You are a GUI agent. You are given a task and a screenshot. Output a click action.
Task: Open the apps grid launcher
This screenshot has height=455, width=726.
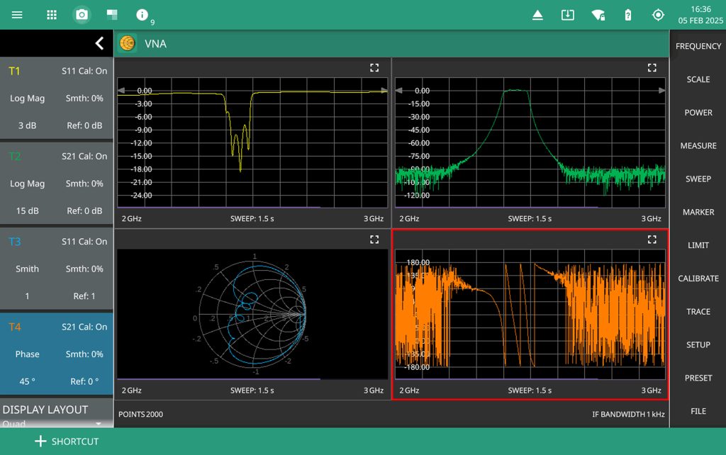[x=50, y=14]
